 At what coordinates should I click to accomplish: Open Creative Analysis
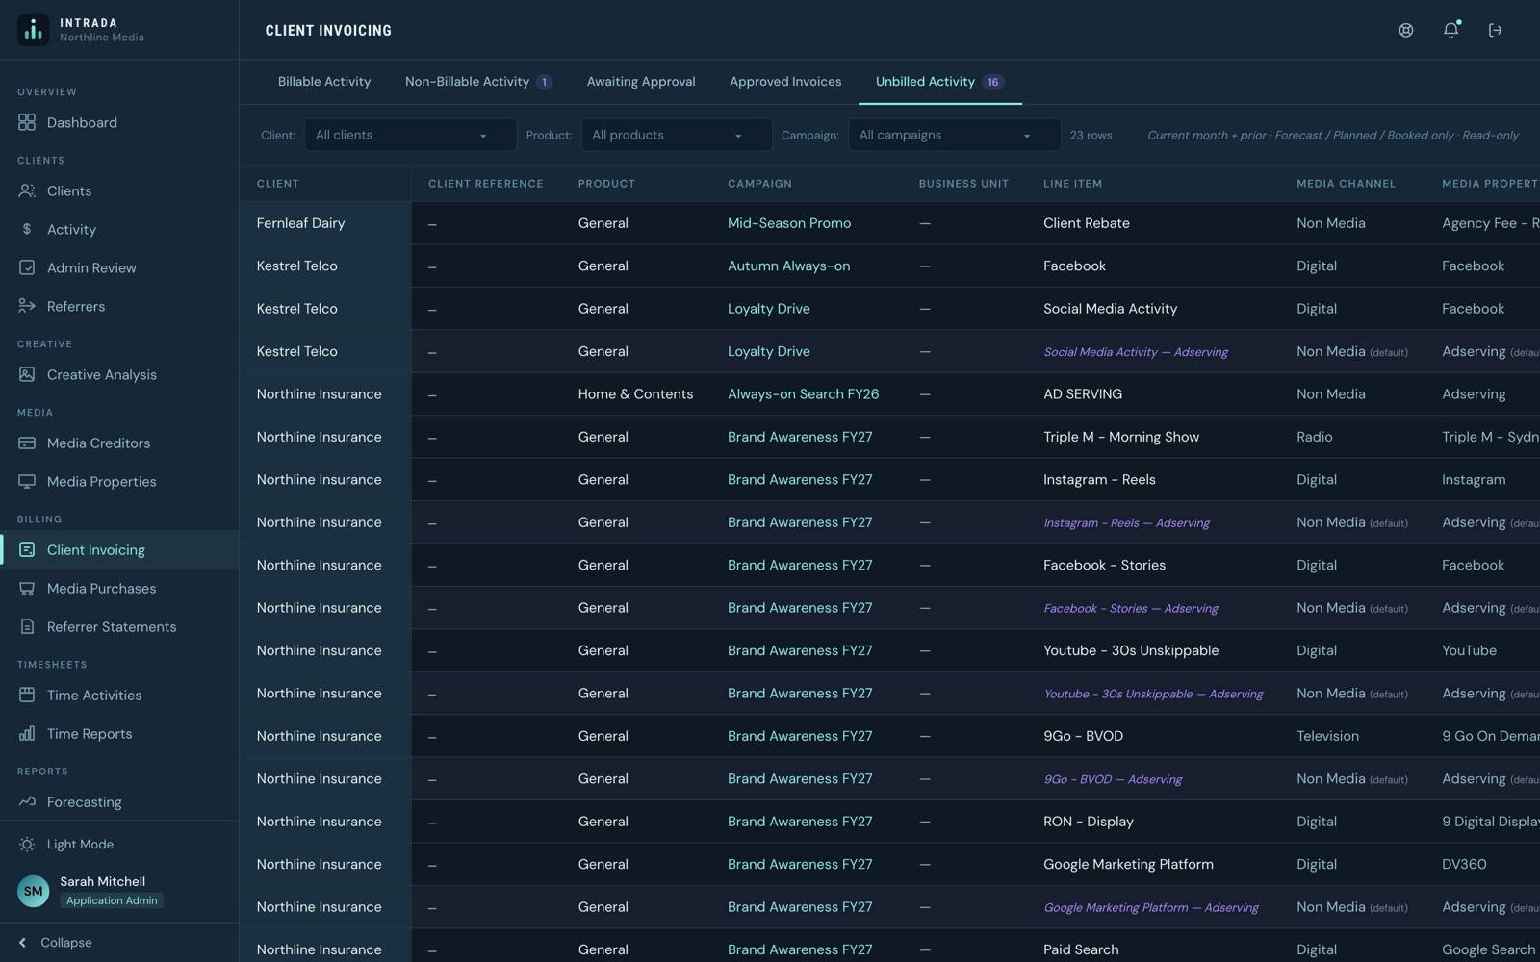119,374
